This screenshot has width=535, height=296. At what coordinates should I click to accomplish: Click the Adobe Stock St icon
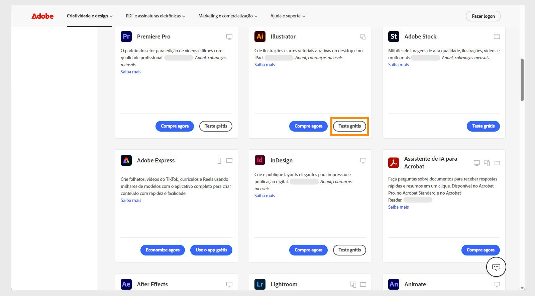pyautogui.click(x=394, y=36)
